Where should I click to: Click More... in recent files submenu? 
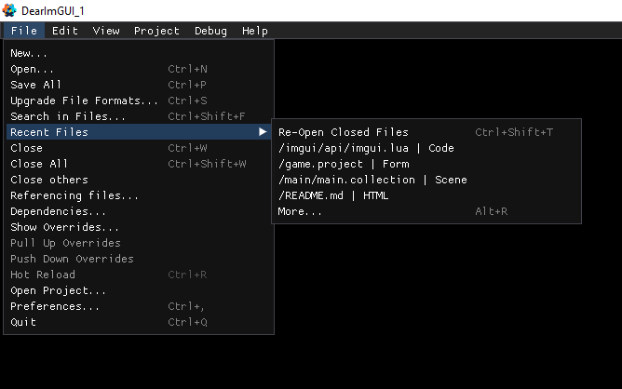[300, 211]
